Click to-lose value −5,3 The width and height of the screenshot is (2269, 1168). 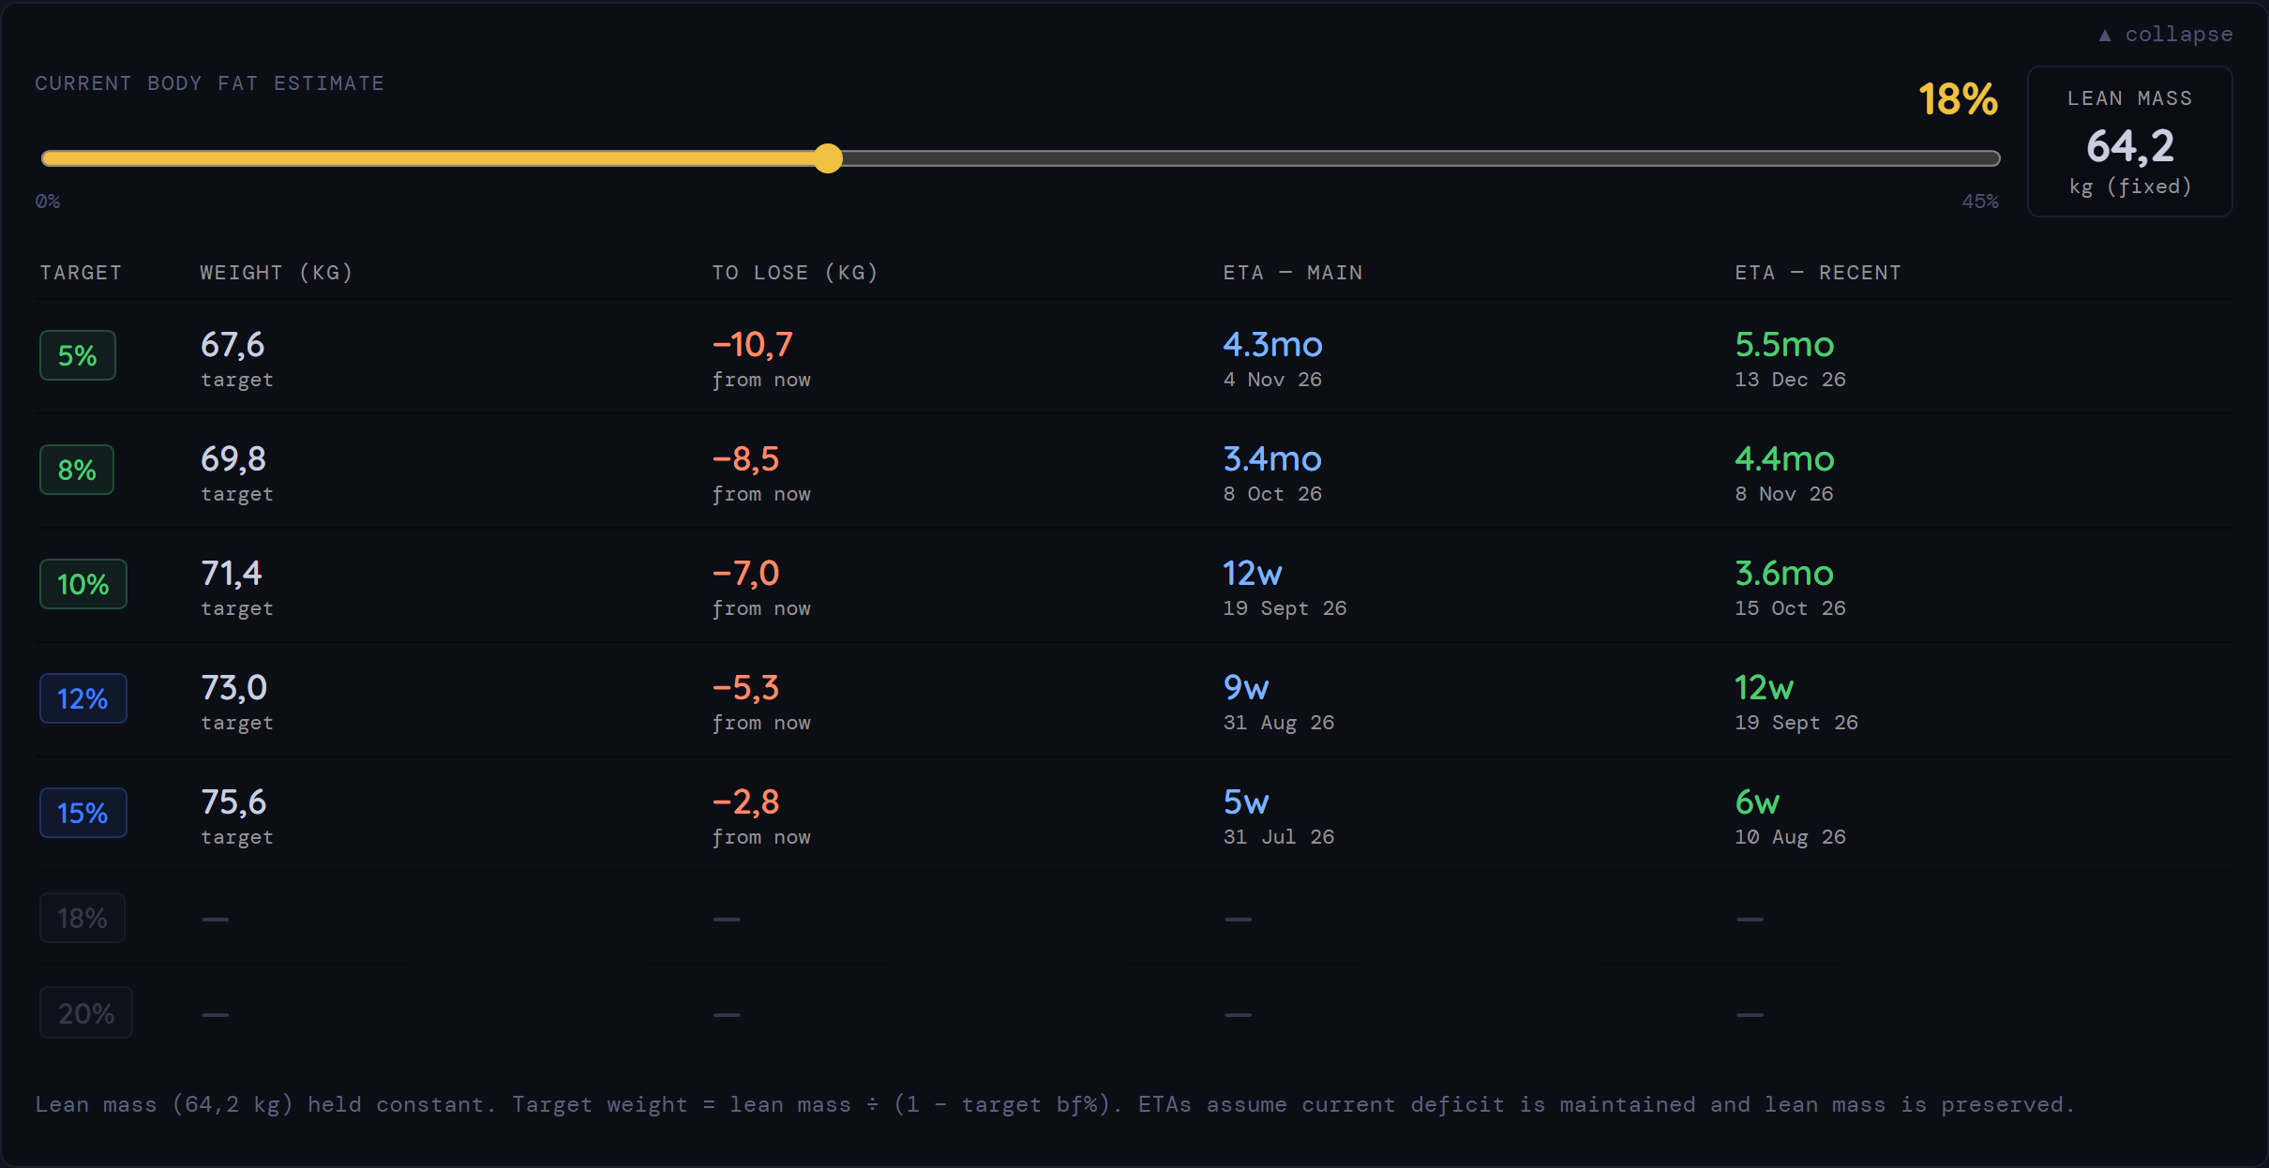[746, 688]
